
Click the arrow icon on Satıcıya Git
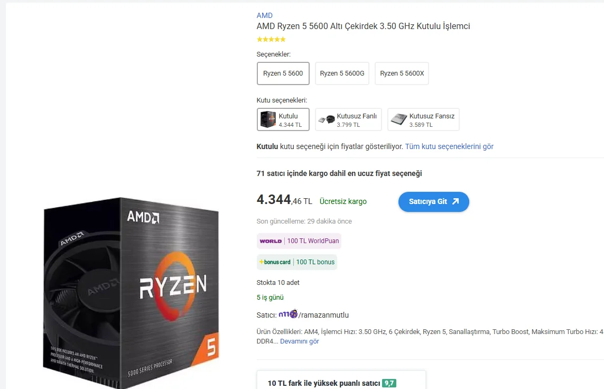(456, 201)
